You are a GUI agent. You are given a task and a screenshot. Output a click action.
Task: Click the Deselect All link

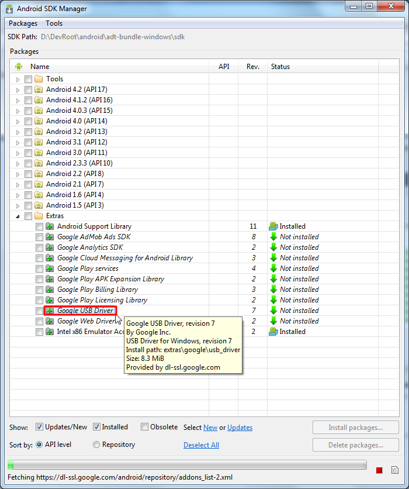[x=201, y=445]
